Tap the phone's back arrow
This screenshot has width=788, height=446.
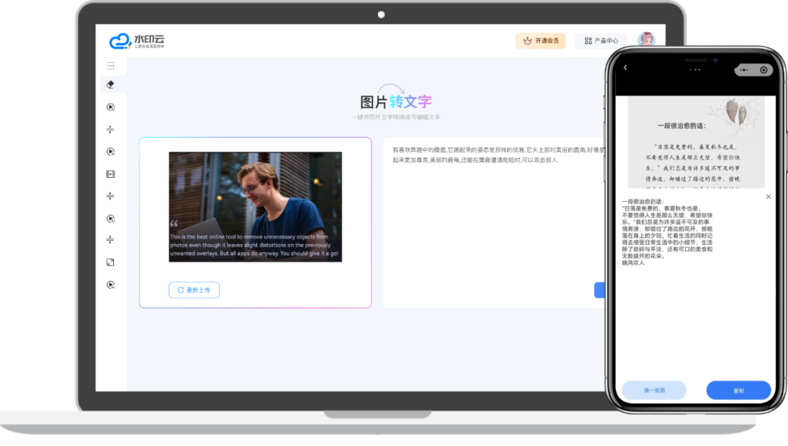tap(625, 69)
